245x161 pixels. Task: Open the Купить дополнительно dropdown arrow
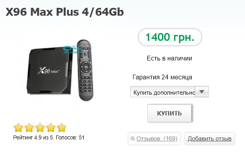202,92
